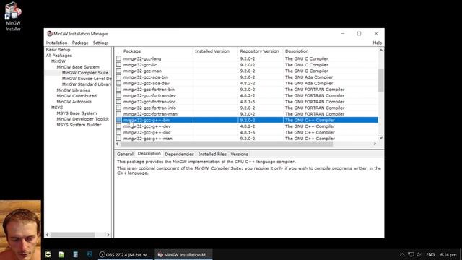Select MinGW Contributed node

[77, 96]
